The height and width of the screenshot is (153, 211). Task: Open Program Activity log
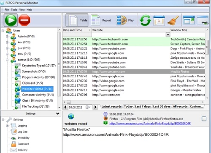[38, 77]
